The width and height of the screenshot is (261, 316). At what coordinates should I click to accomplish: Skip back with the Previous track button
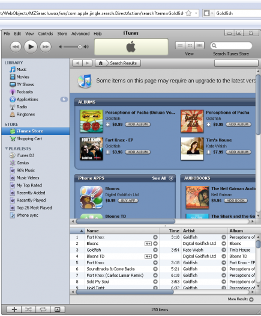[16, 47]
